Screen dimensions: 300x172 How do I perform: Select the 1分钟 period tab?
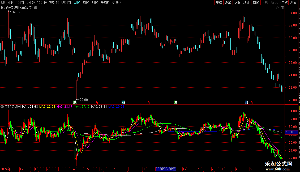20,2
